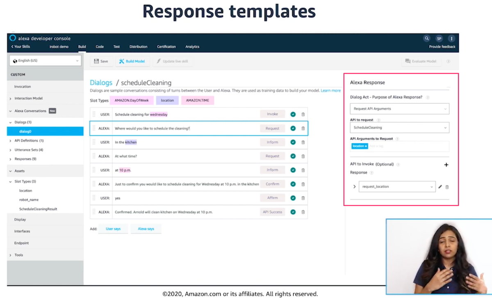Delete the first 'At what time?' turn
Screen dimensions: 492x298
point(303,156)
